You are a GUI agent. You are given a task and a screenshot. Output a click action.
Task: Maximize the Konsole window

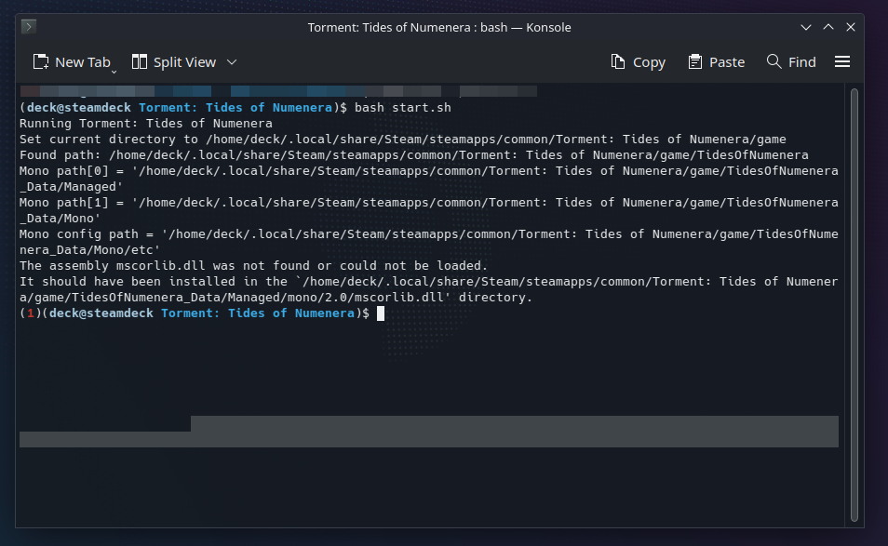828,27
